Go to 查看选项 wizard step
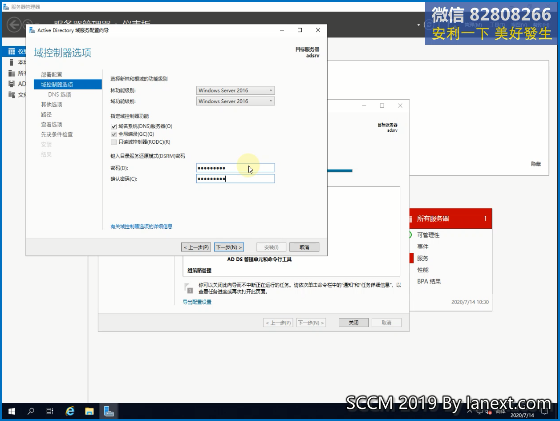This screenshot has width=560, height=421. point(52,125)
